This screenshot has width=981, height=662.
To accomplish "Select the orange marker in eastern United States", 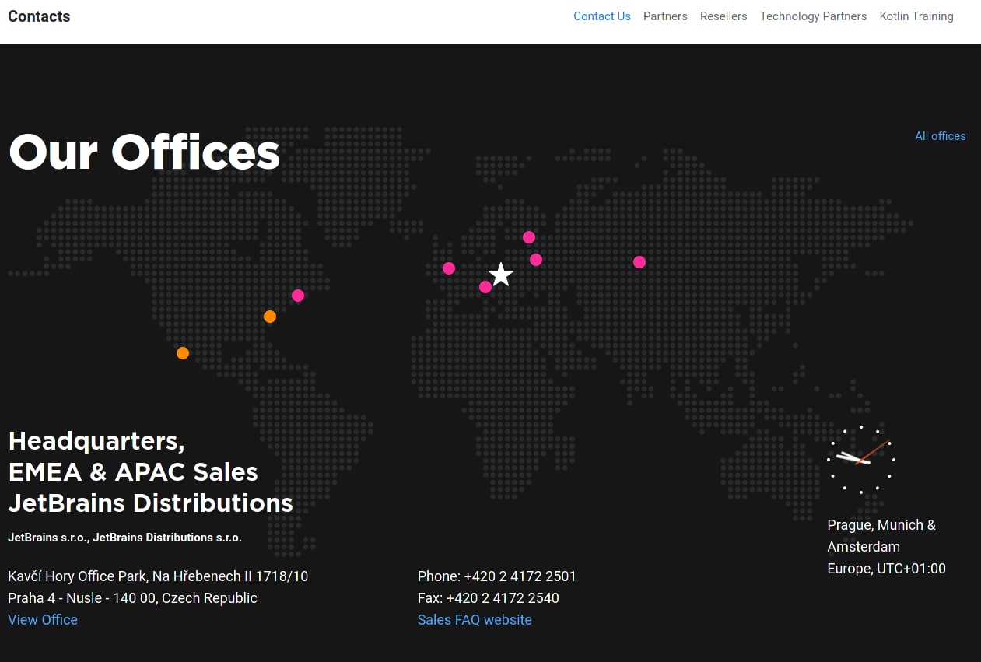I will click(x=270, y=317).
